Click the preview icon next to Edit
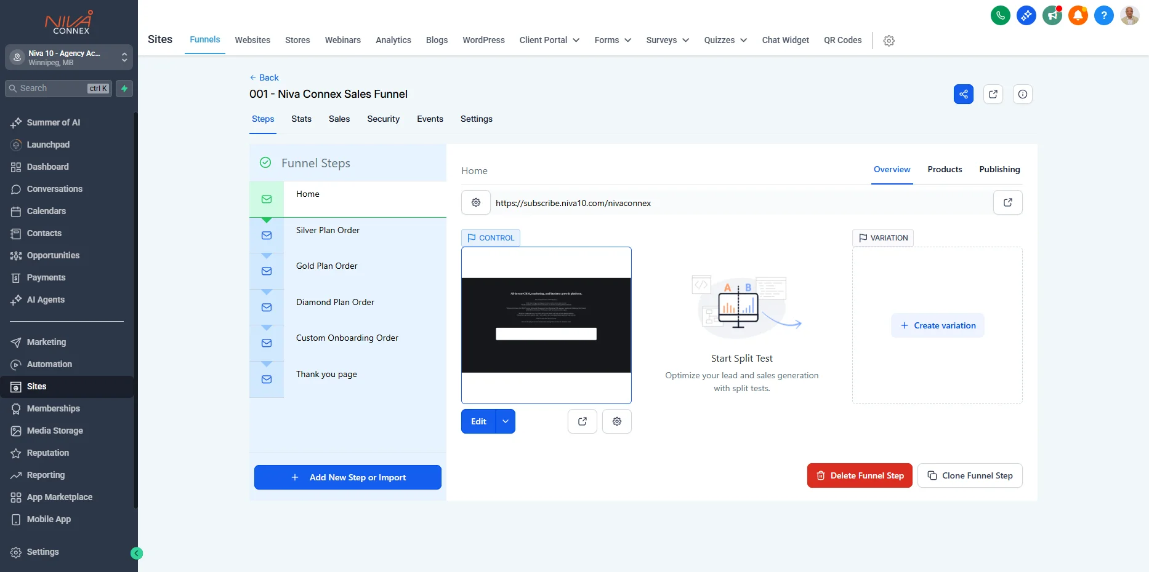The image size is (1149, 572). click(x=583, y=421)
